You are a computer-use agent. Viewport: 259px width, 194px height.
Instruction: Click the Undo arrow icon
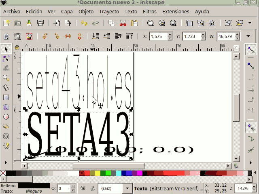[84, 23]
